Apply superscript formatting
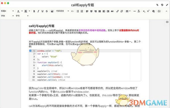The image size is (170, 108). pyautogui.click(x=148, y=11)
